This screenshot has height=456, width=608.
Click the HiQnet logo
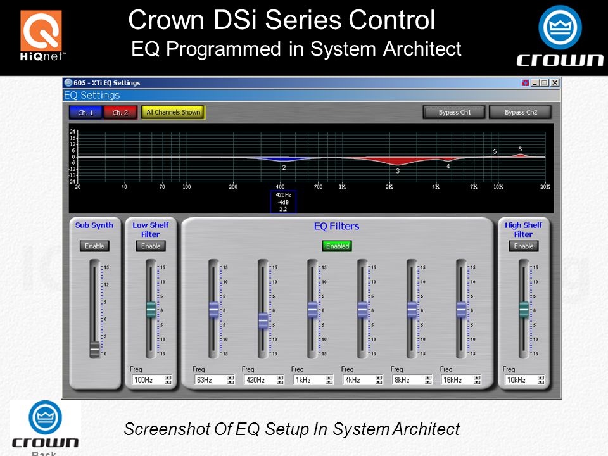(x=42, y=35)
